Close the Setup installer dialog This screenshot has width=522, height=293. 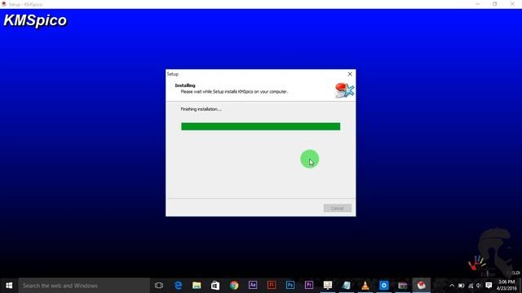[x=350, y=74]
